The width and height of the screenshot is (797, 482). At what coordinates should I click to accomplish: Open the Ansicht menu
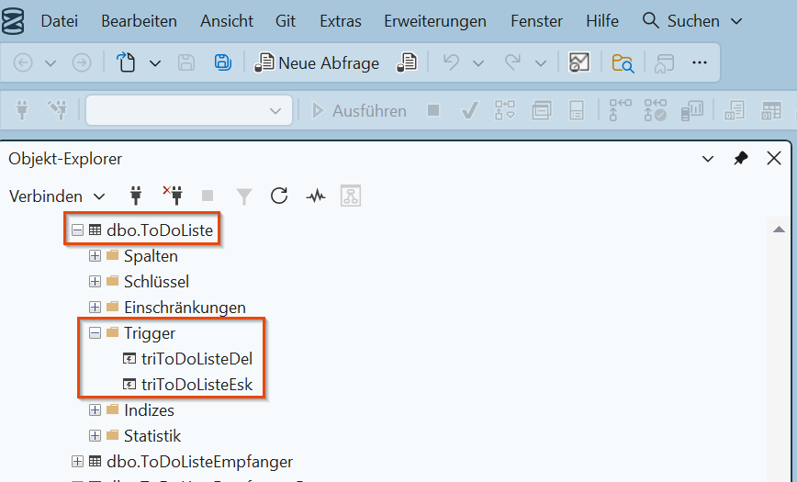pyautogui.click(x=227, y=21)
